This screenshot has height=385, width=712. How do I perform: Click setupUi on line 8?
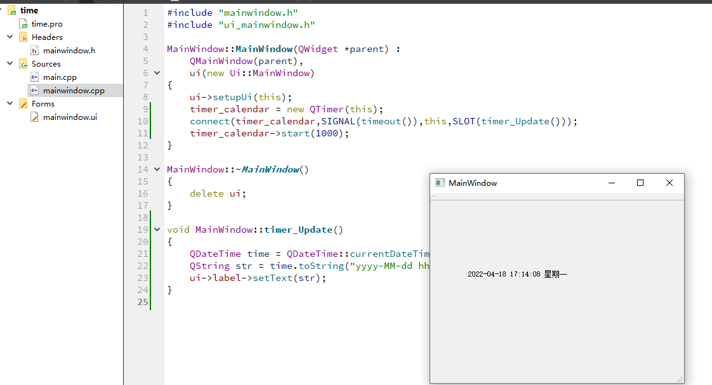(232, 97)
